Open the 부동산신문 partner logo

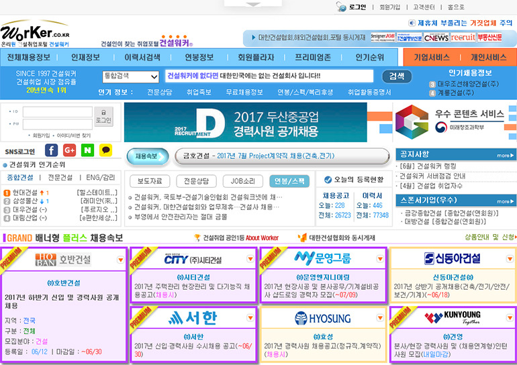pyautogui.click(x=489, y=37)
